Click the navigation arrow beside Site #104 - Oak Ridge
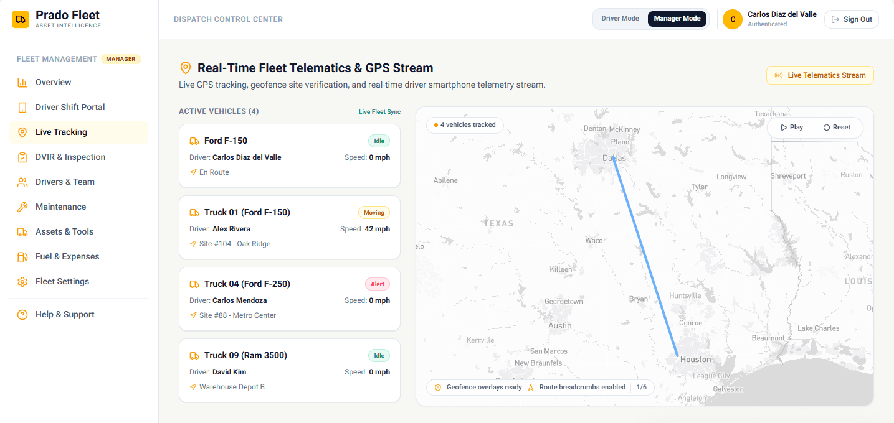Image resolution: width=894 pixels, height=423 pixels. [x=193, y=244]
